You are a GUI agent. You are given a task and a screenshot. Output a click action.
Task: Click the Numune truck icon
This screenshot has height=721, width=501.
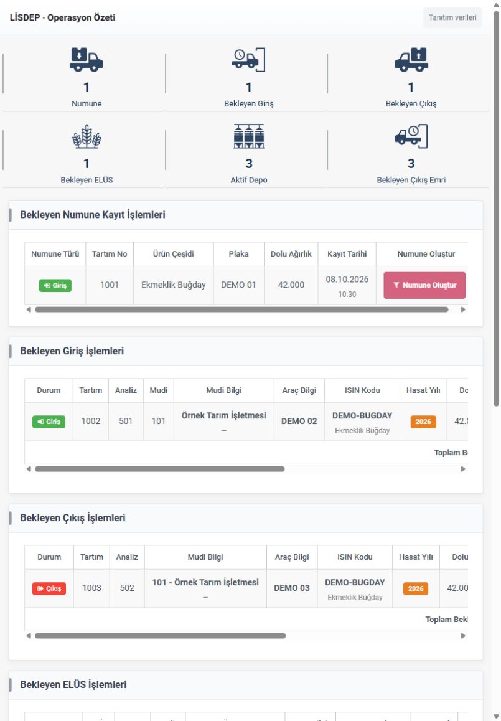point(87,60)
